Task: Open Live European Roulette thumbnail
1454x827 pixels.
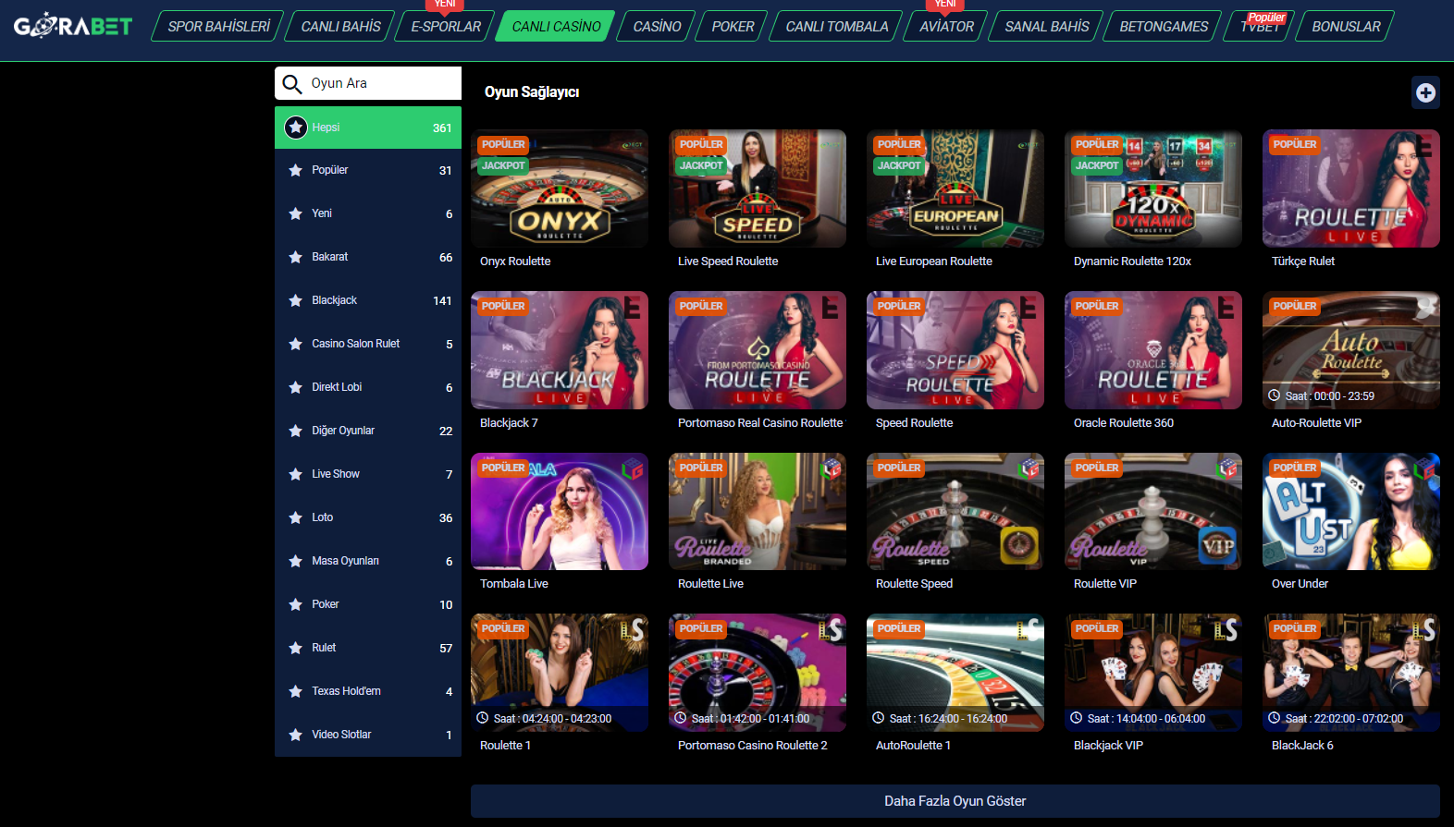Action: pos(955,189)
